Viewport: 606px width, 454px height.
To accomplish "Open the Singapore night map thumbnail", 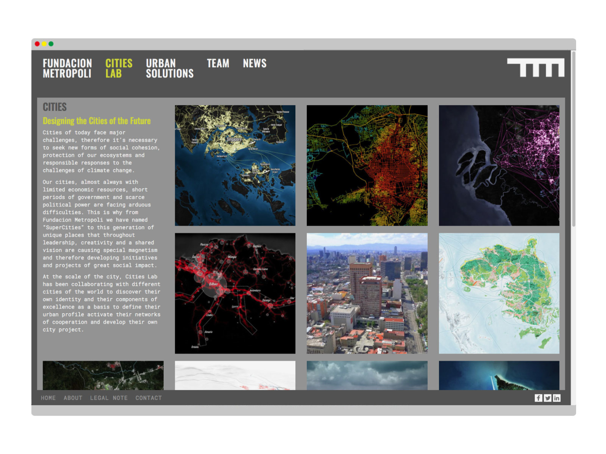I will coord(235,166).
